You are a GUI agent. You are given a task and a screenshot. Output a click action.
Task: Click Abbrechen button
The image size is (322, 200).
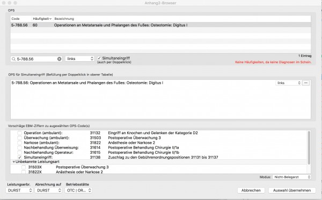(251, 190)
